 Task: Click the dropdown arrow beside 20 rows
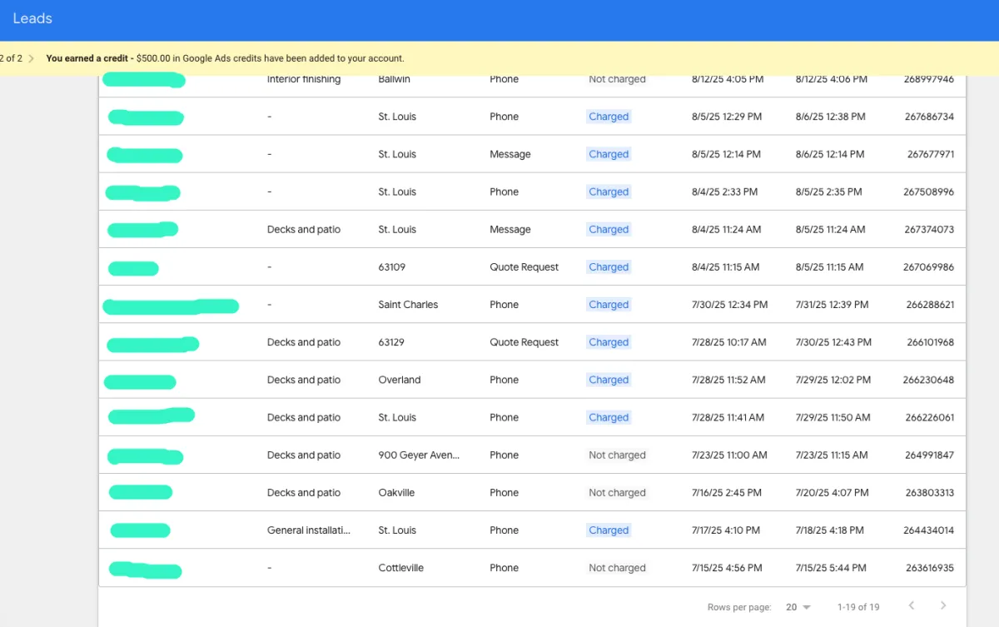tap(807, 607)
